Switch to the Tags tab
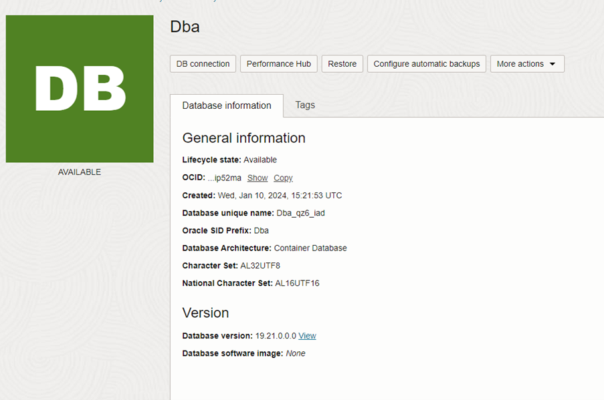 click(x=305, y=105)
